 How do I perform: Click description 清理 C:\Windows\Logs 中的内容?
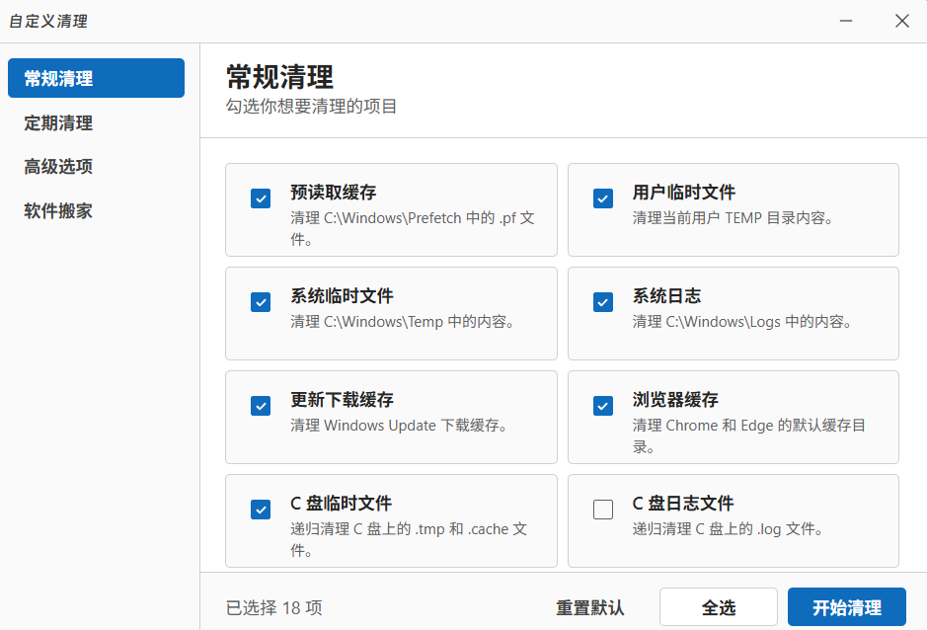[x=742, y=322]
